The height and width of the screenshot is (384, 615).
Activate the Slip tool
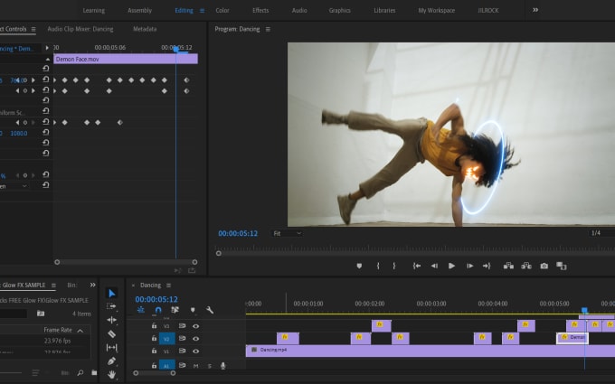pos(111,348)
